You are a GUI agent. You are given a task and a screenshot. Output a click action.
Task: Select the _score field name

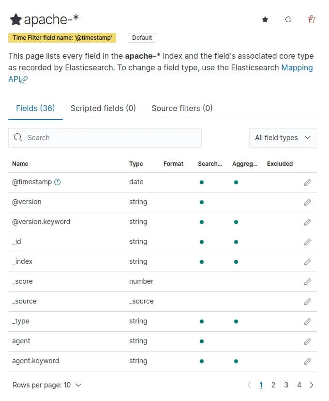point(22,281)
